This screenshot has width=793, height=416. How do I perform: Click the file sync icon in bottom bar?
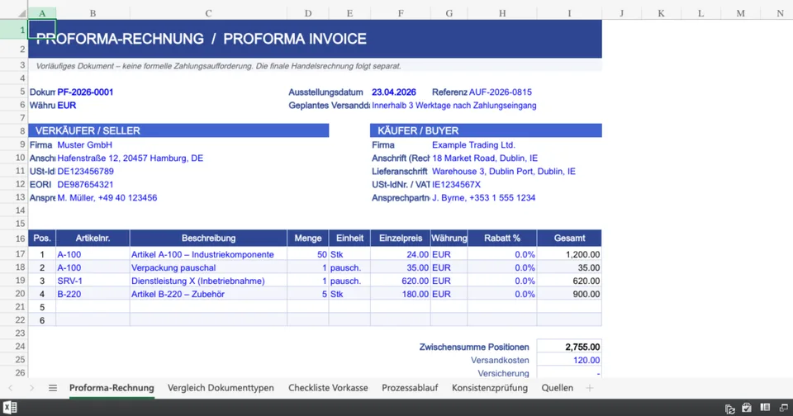[729, 409]
